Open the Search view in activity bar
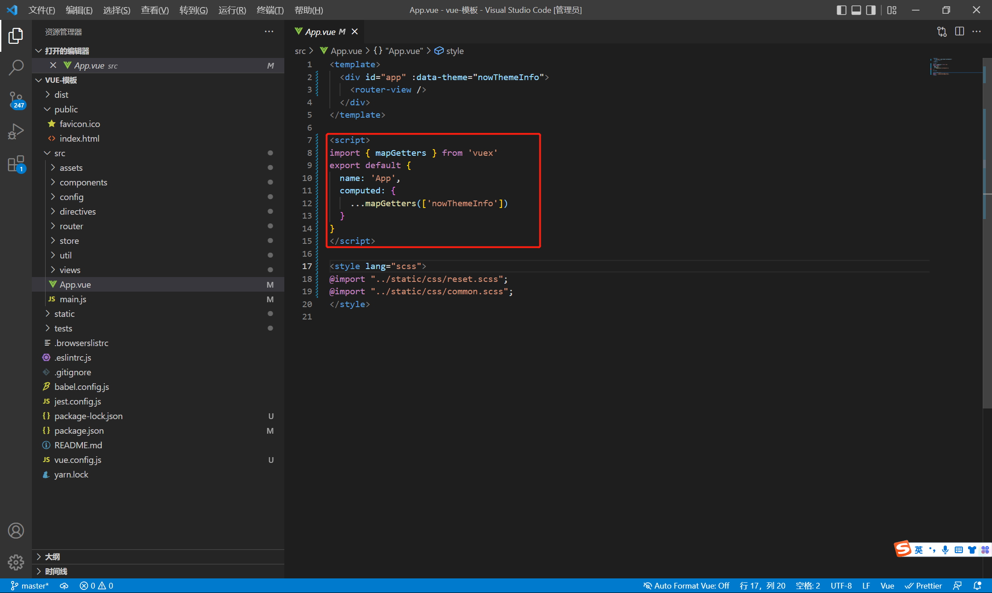992x593 pixels. [16, 68]
